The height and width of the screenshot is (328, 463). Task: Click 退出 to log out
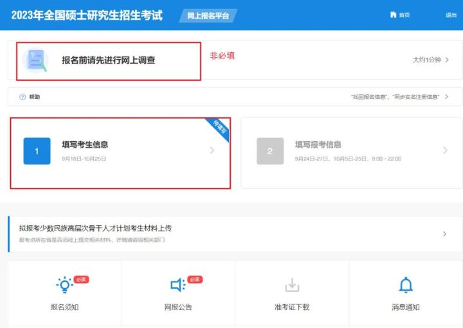(x=451, y=15)
